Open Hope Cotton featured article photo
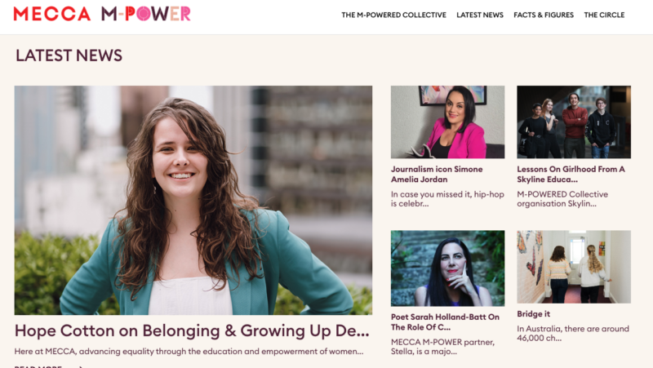Viewport: 653px width, 368px height. coord(193,200)
